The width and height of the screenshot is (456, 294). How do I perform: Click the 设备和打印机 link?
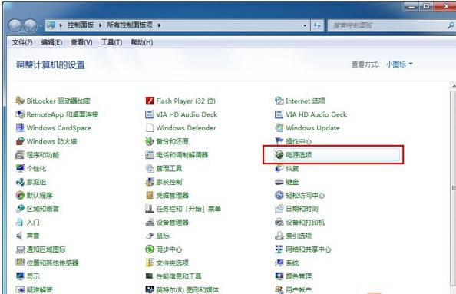click(306, 223)
